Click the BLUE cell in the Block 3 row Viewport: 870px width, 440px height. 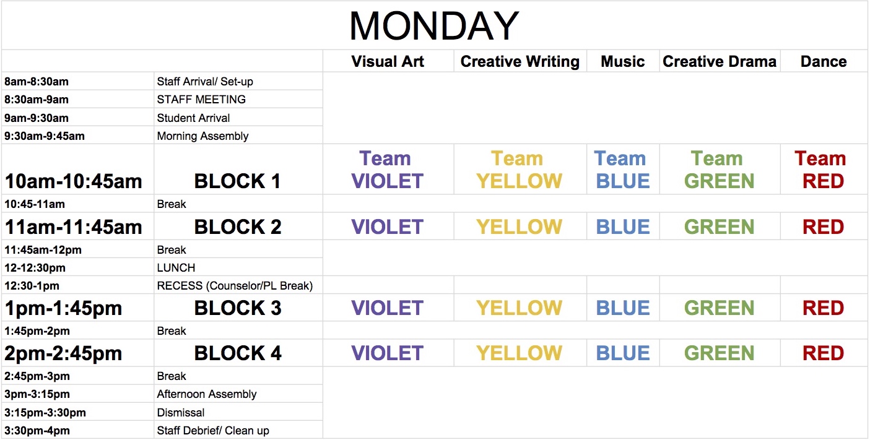click(623, 308)
